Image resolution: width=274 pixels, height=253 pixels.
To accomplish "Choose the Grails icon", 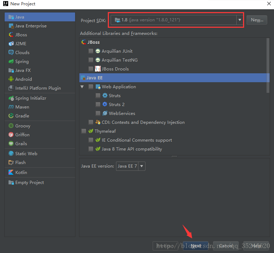I will coord(11,143).
